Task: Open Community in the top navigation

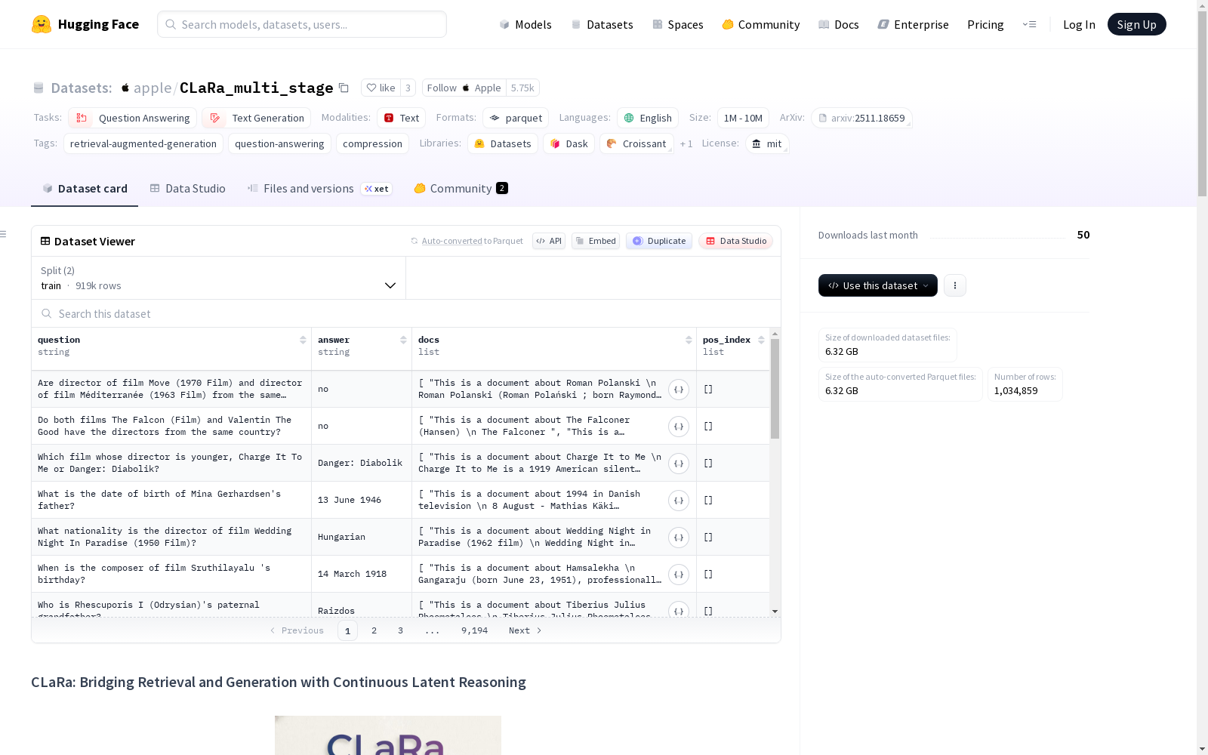Action: [x=761, y=24]
